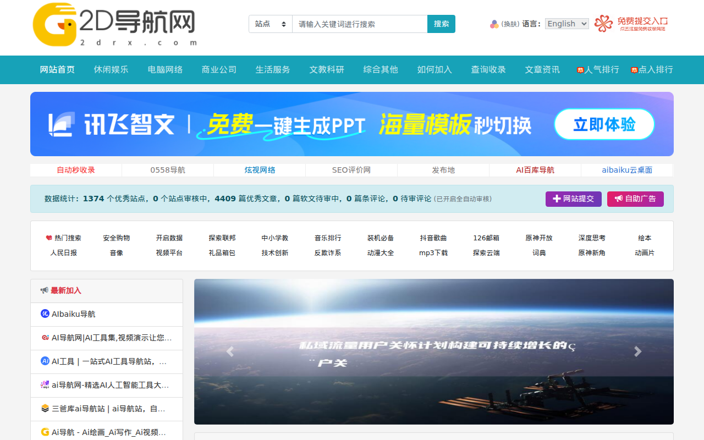Click the 立即体验 banner button
The image size is (704, 440).
(x=604, y=124)
